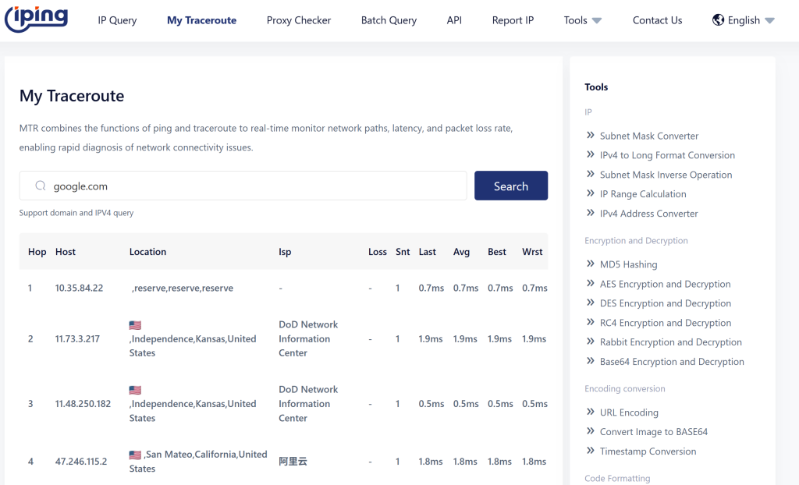Click the US flag icon beside San Mateo
This screenshot has height=485, width=799.
pos(135,455)
